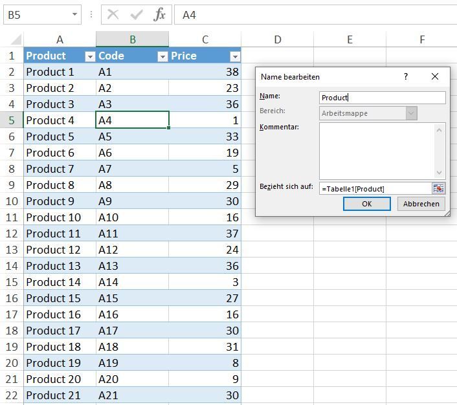
Task: Open the insert function fx icon
Action: (159, 14)
